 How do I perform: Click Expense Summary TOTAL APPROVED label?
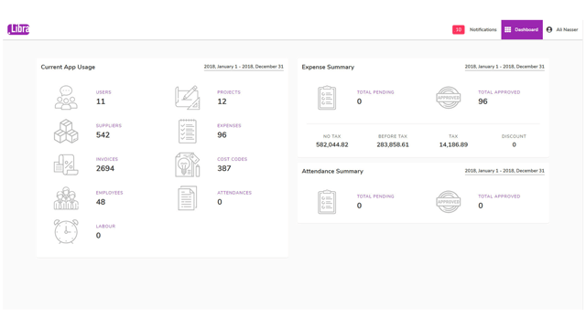(499, 92)
